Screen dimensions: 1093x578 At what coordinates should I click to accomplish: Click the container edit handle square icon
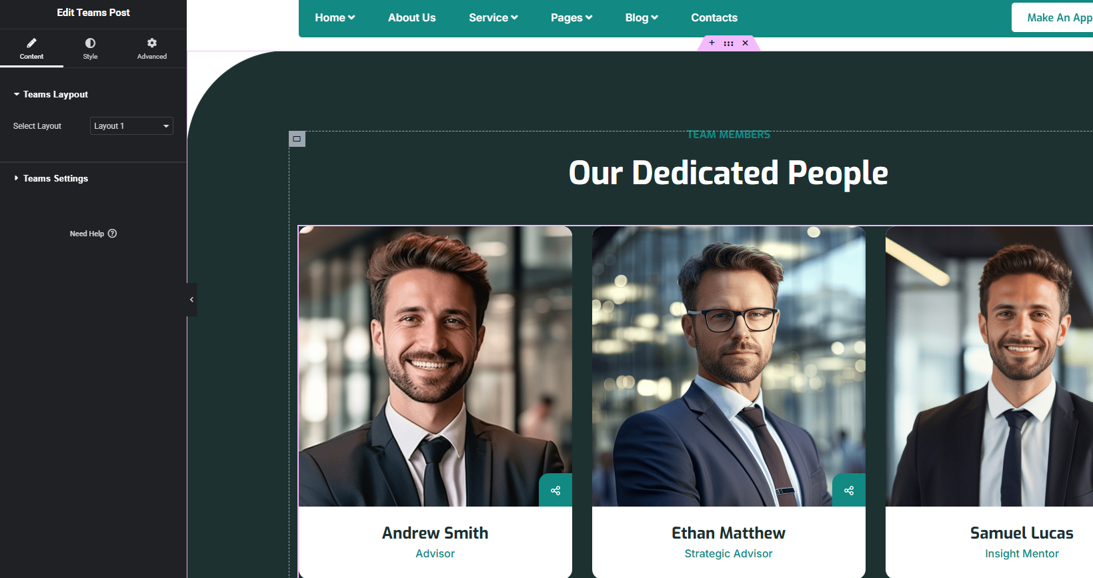297,139
